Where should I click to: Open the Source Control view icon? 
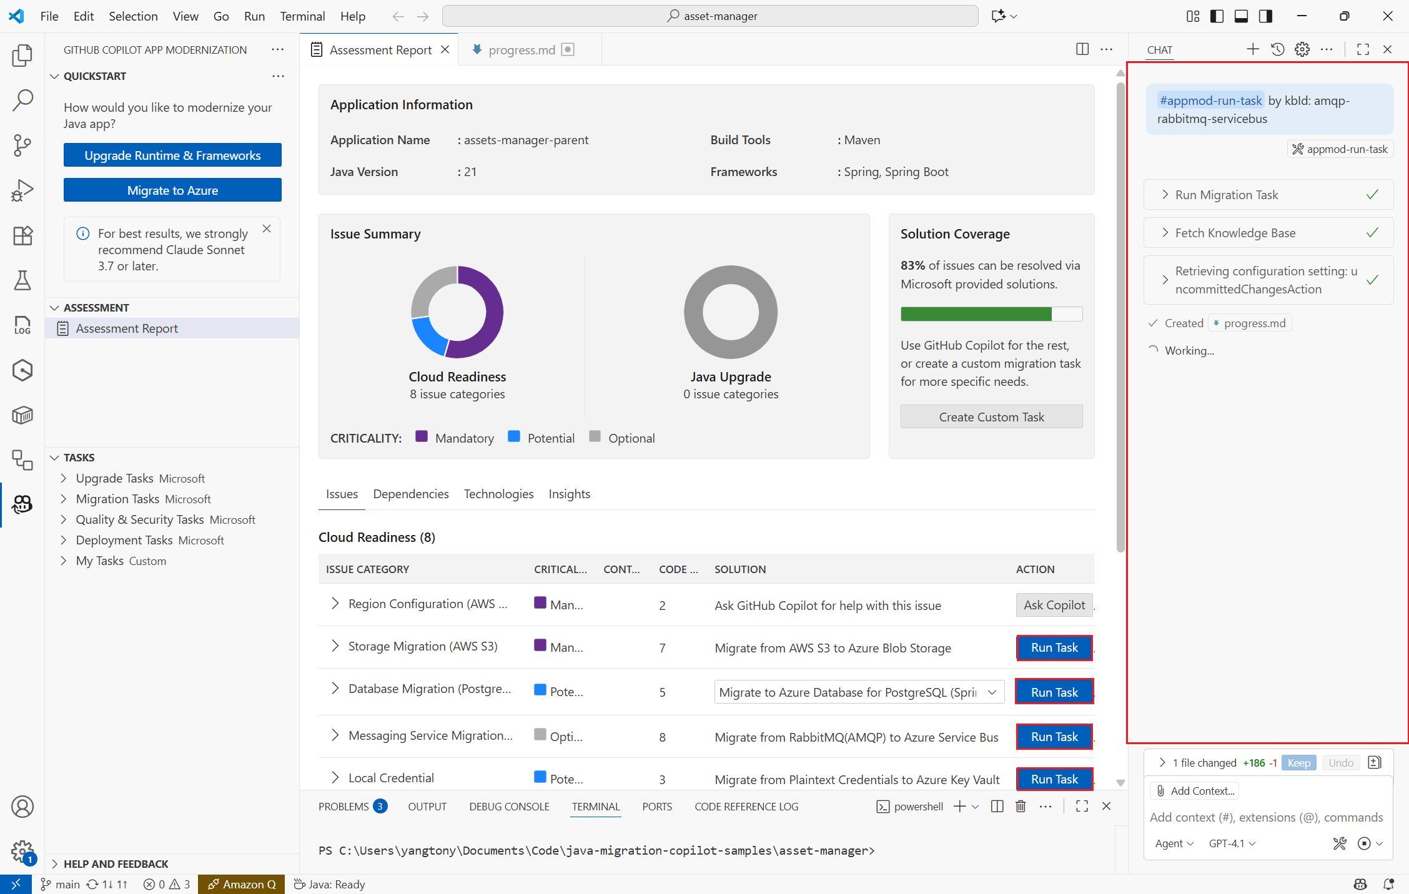22,145
